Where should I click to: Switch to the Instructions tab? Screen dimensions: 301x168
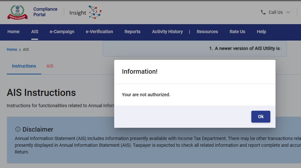coord(24,66)
